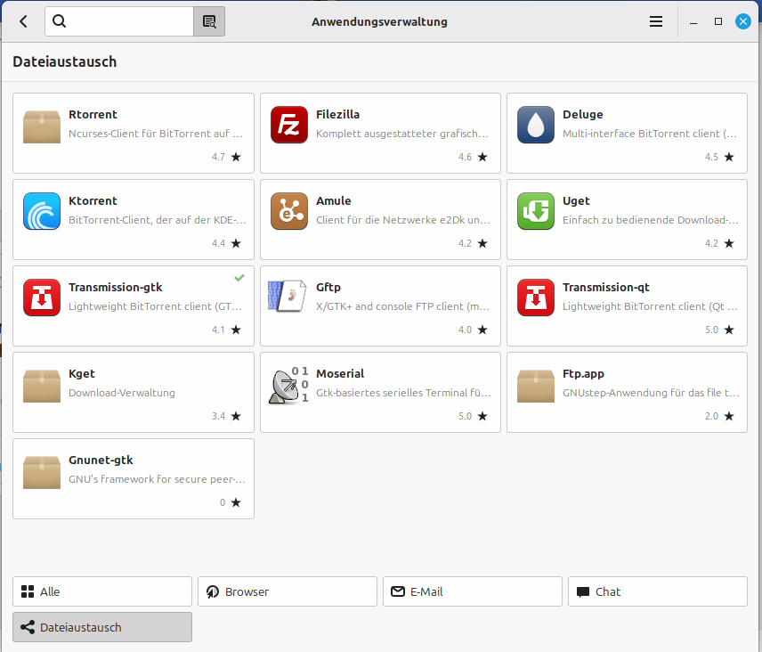Click the Amule 4.2 rating value
This screenshot has width=762, height=652.
(465, 243)
